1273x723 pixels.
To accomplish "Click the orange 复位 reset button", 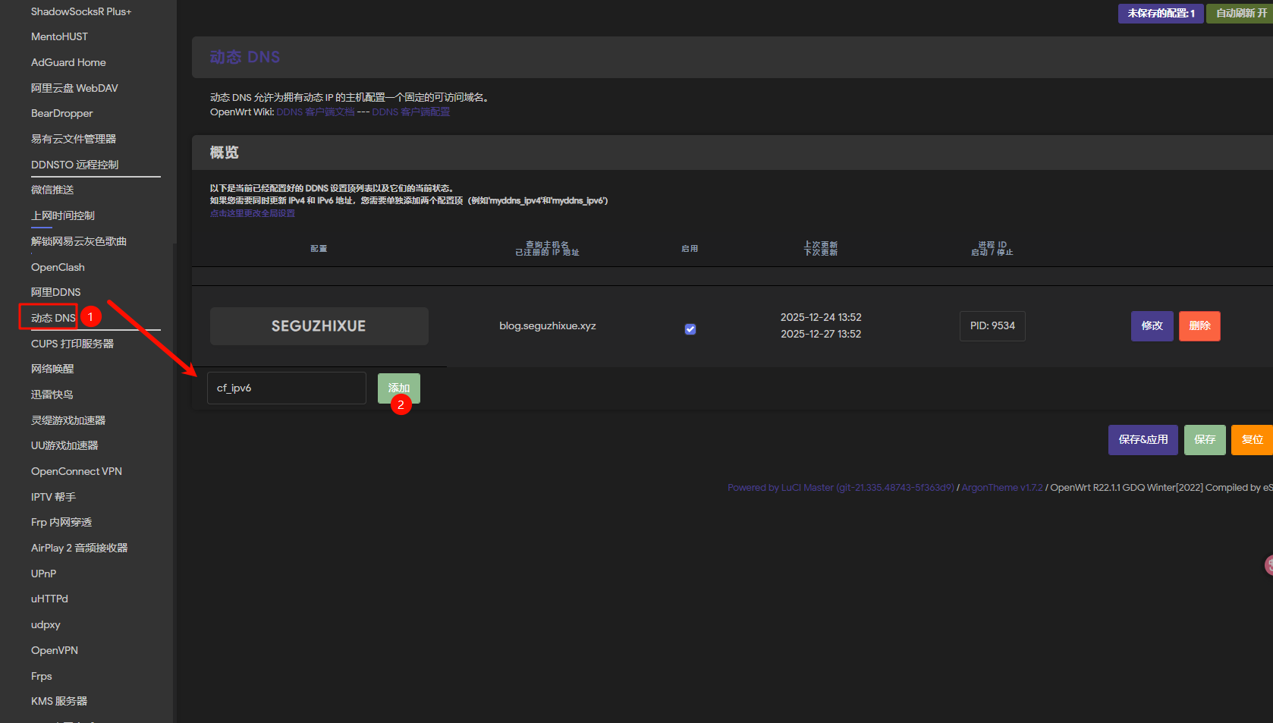I will 1252,440.
